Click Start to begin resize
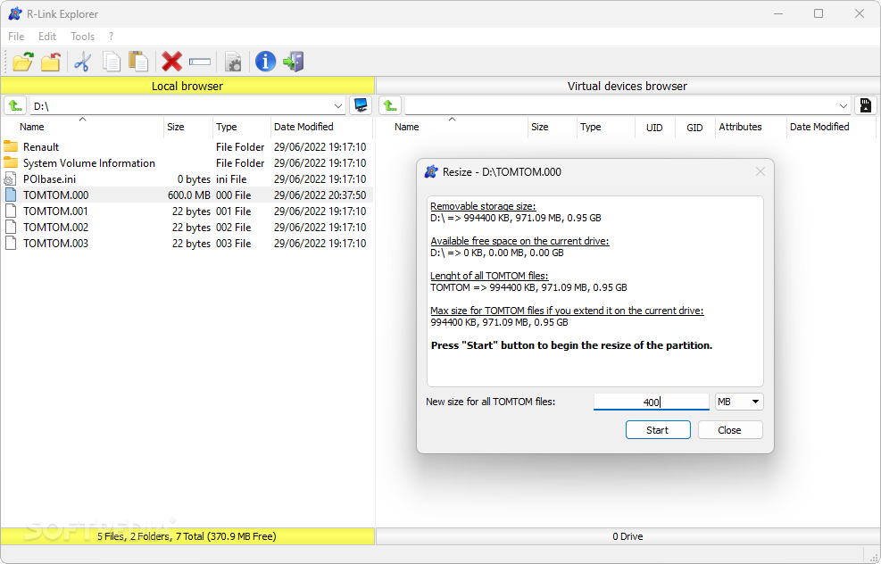Viewport: 881px width, 564px height. tap(658, 430)
